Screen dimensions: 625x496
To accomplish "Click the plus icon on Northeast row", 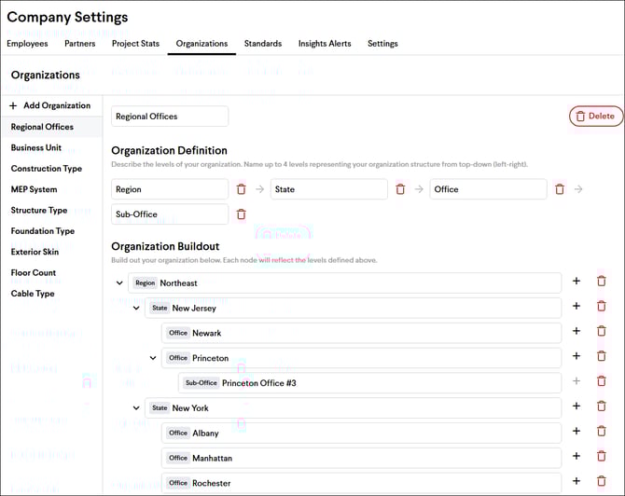I will (x=576, y=282).
